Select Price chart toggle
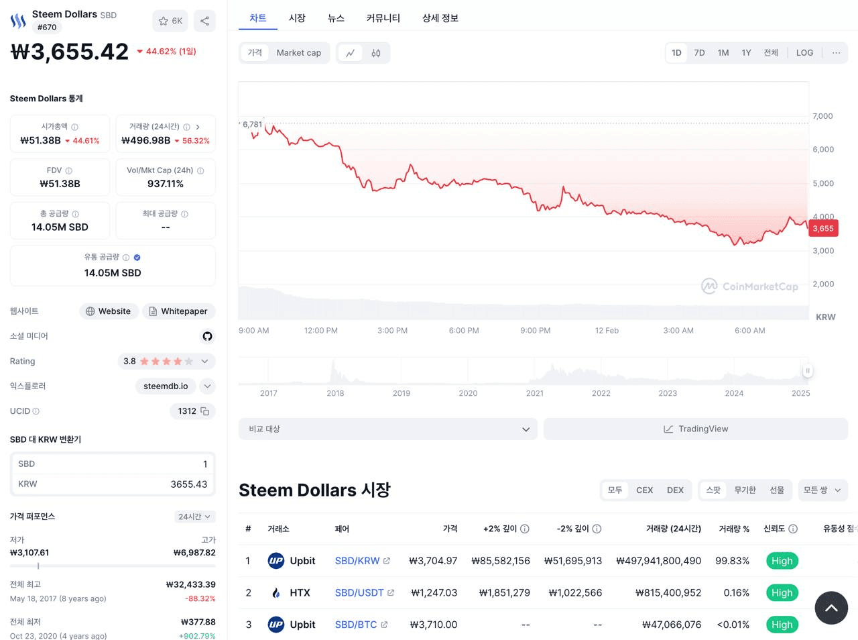Screen dimensions: 858x640 tap(255, 53)
